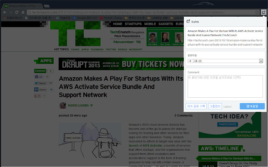Image resolution: width=268 pixels, height=167 pixels.
Task: Click the Disrupt Europe 2013 banner
Action: pos(121,64)
